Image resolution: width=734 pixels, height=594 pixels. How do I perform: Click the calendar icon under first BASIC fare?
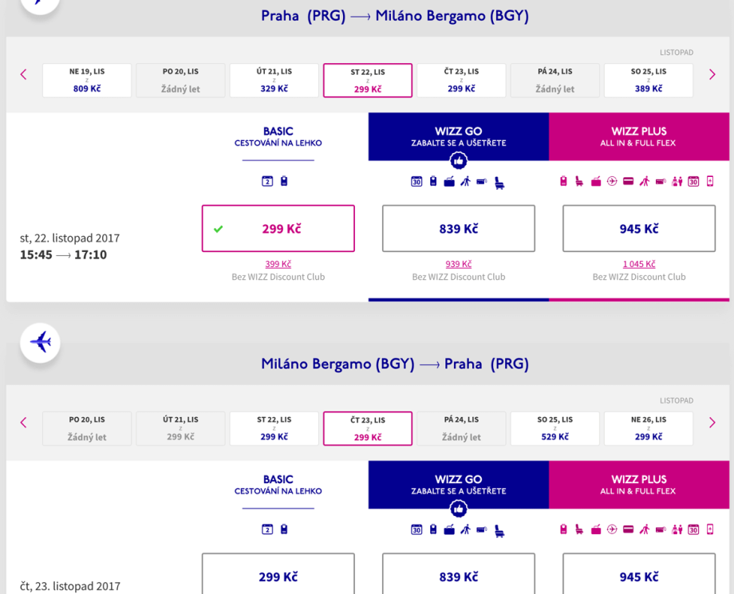pos(267,182)
